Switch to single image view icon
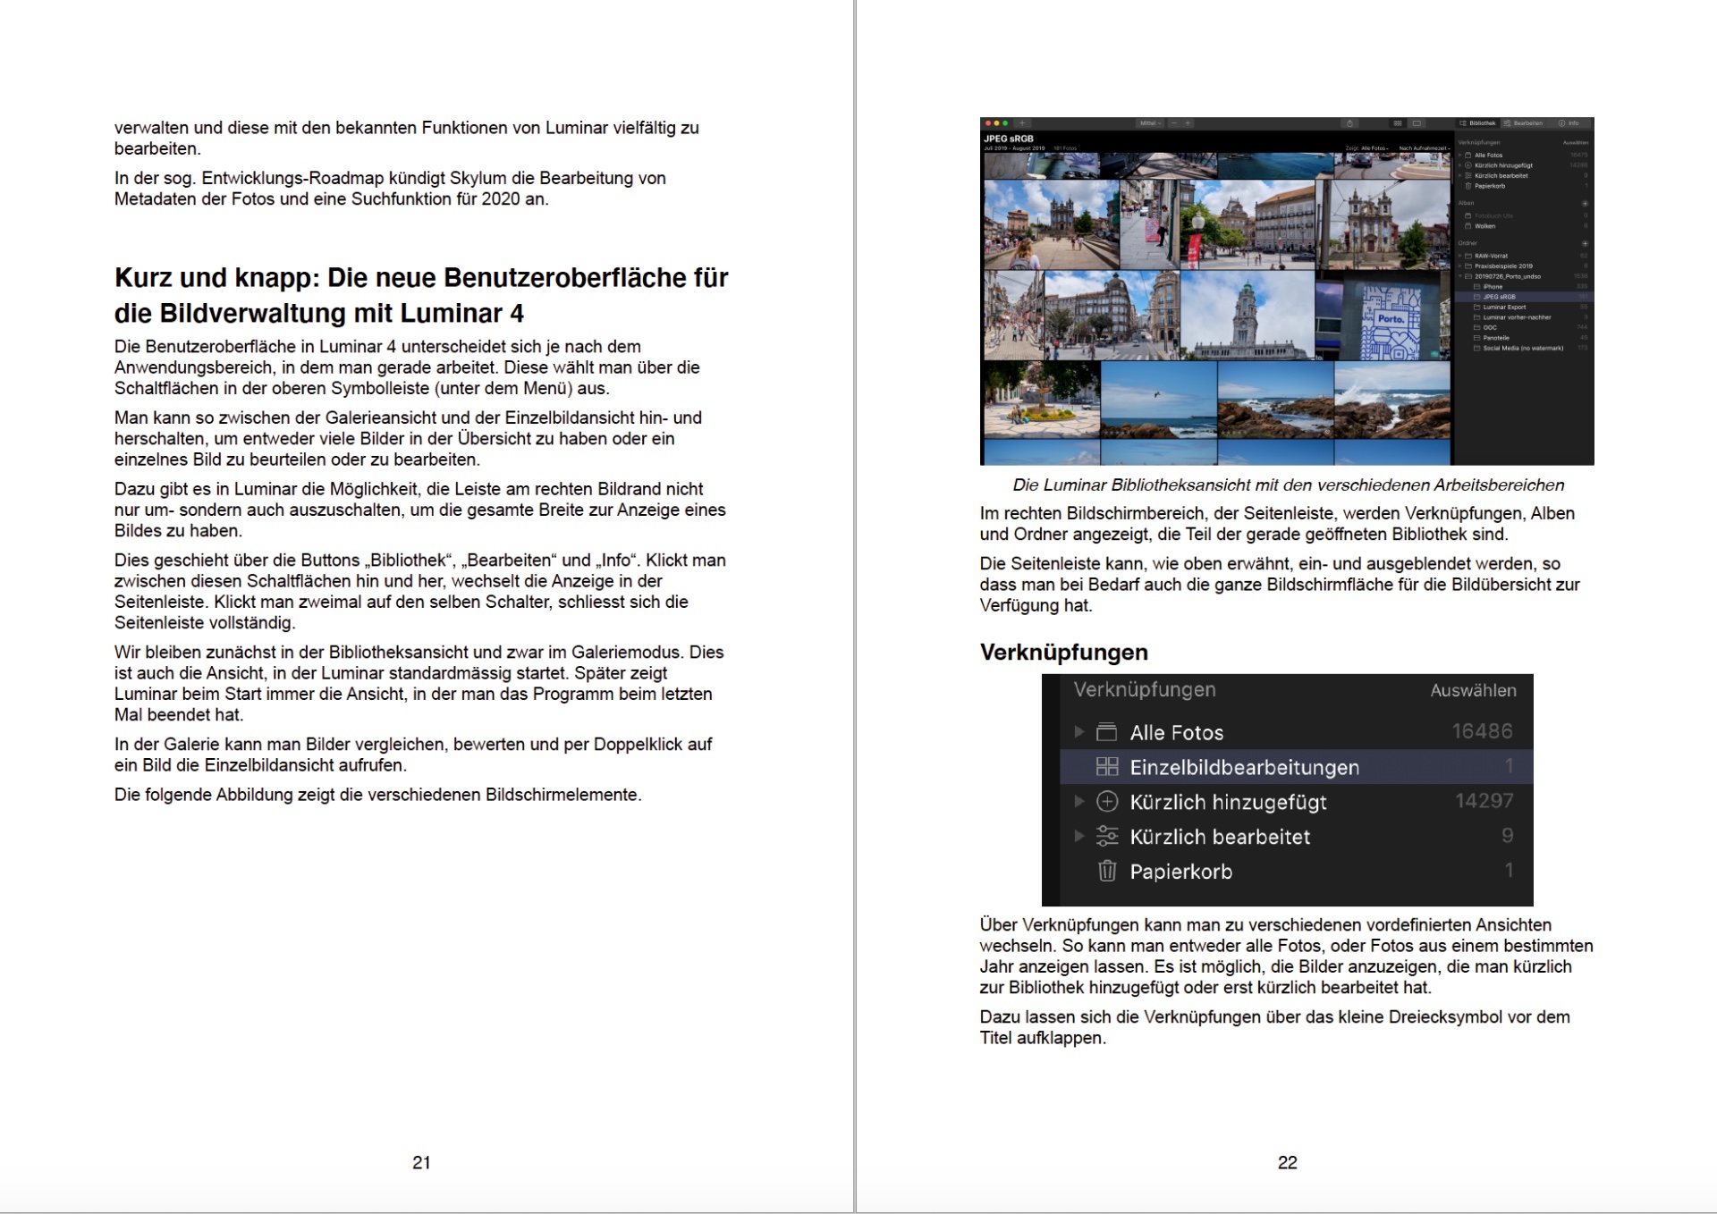This screenshot has width=1717, height=1214. 1417,123
